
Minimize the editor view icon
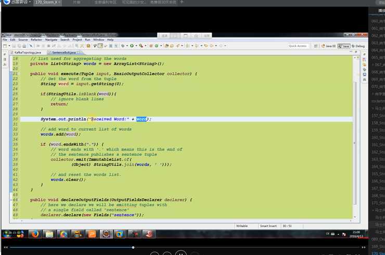coord(351,52)
